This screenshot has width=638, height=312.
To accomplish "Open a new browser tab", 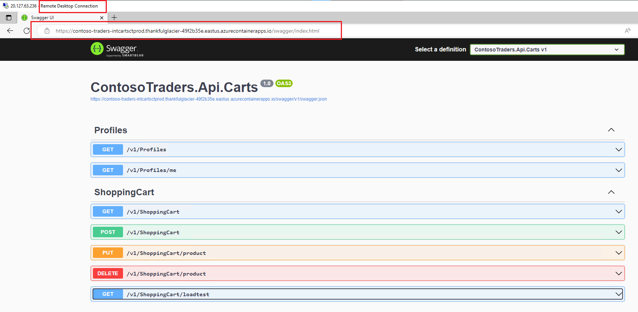I will pos(114,17).
